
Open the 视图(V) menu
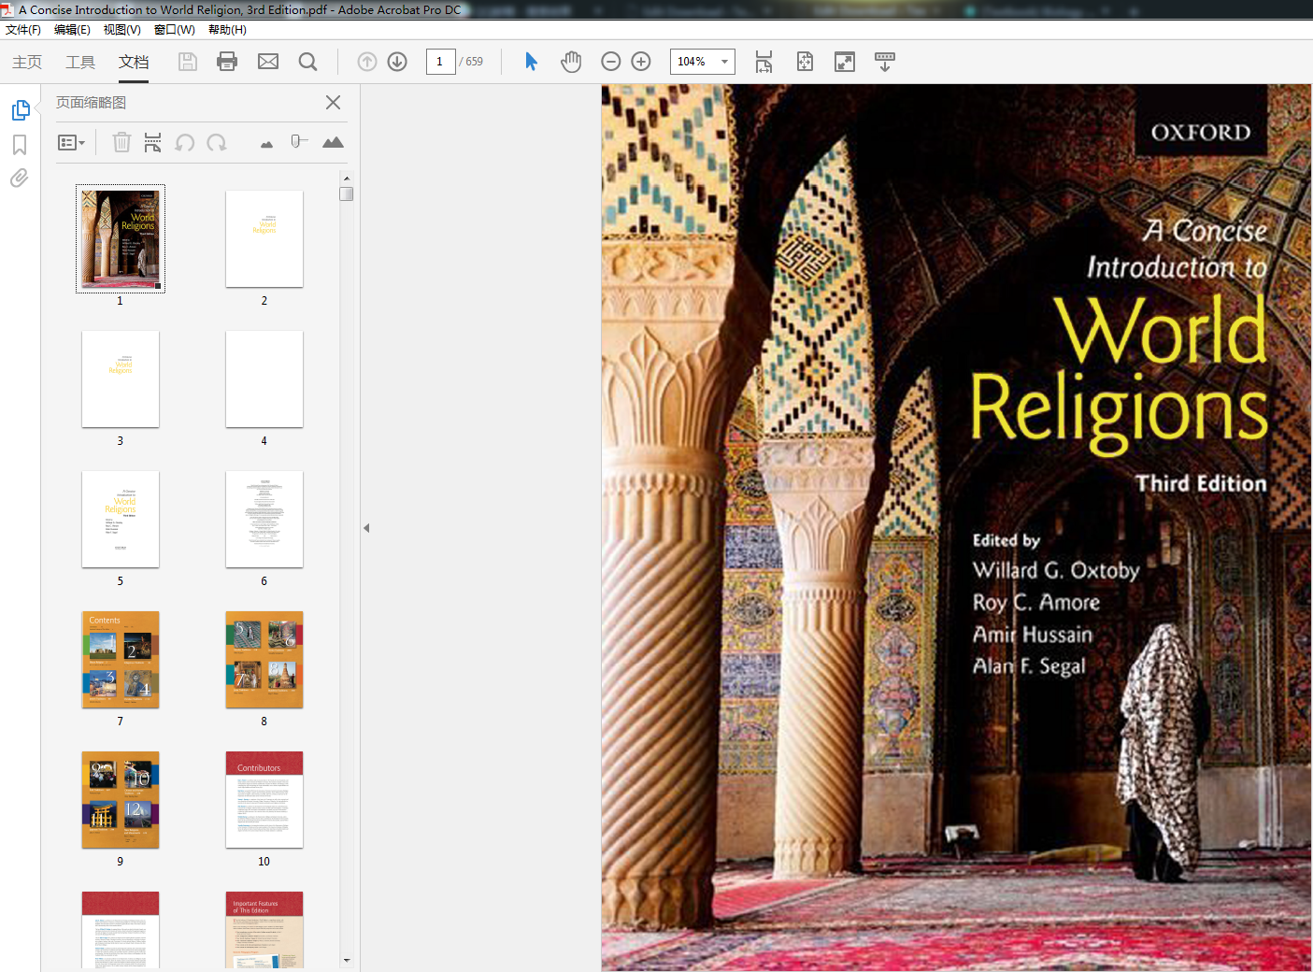click(122, 30)
